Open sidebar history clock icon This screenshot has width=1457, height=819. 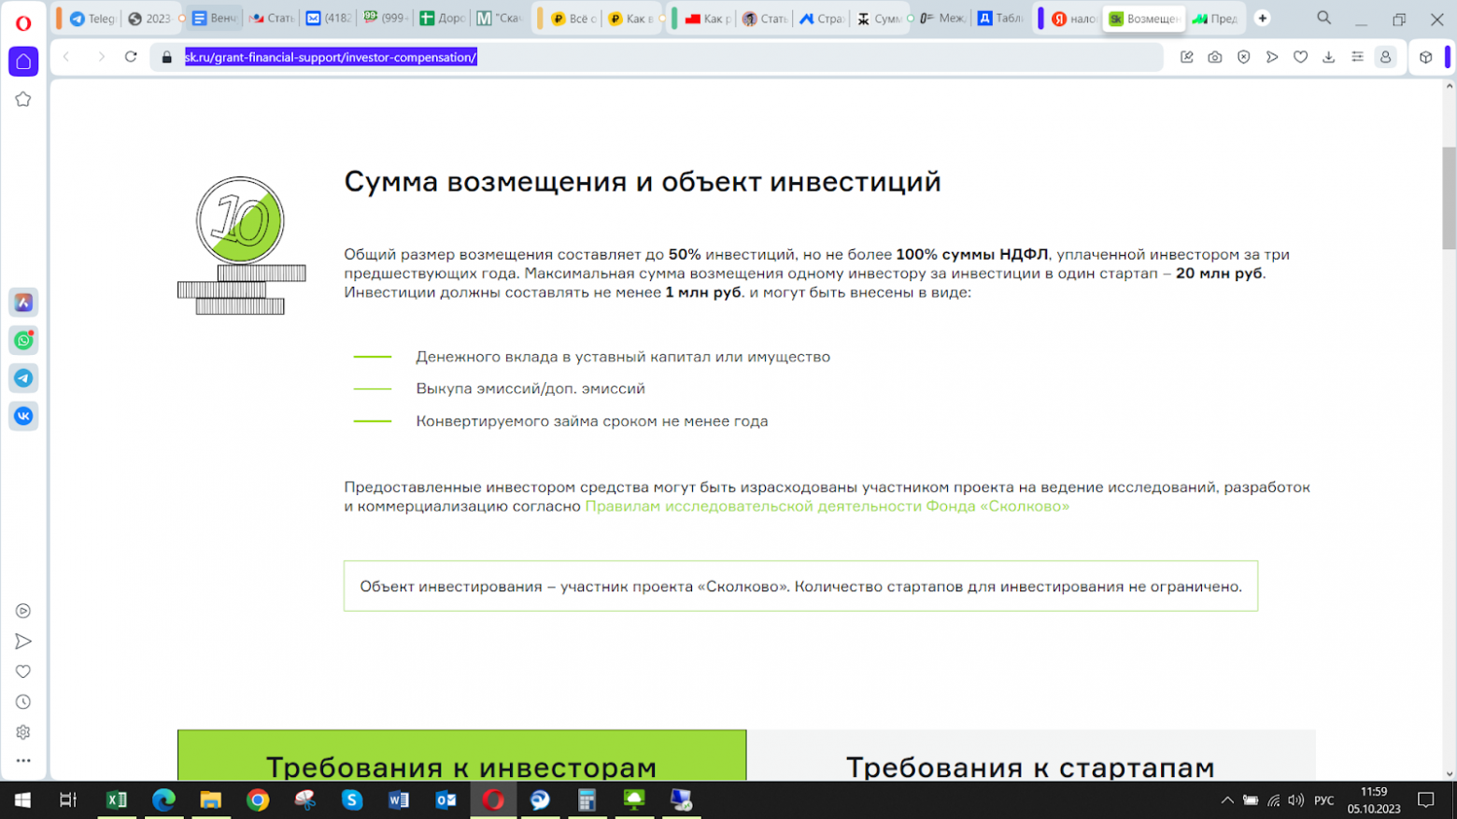click(23, 702)
